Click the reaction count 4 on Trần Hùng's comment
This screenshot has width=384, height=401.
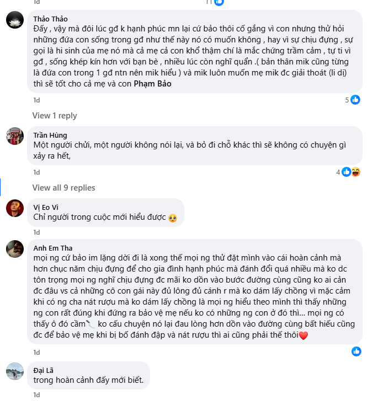[x=338, y=172]
